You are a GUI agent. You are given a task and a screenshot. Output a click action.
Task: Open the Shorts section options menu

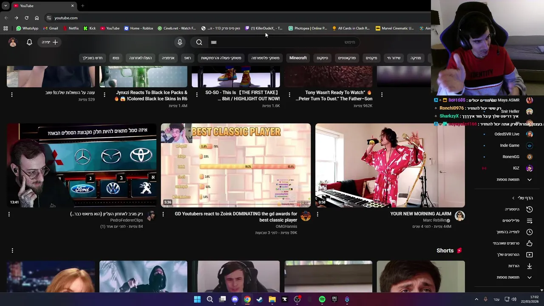click(x=12, y=250)
